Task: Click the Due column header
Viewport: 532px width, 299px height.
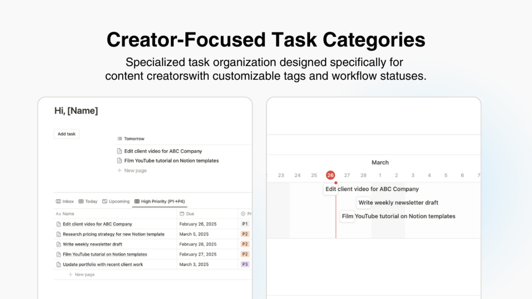Action: point(208,214)
